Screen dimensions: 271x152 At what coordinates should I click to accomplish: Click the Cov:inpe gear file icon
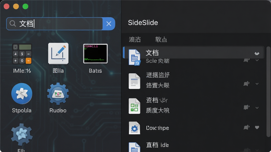pos(134,128)
